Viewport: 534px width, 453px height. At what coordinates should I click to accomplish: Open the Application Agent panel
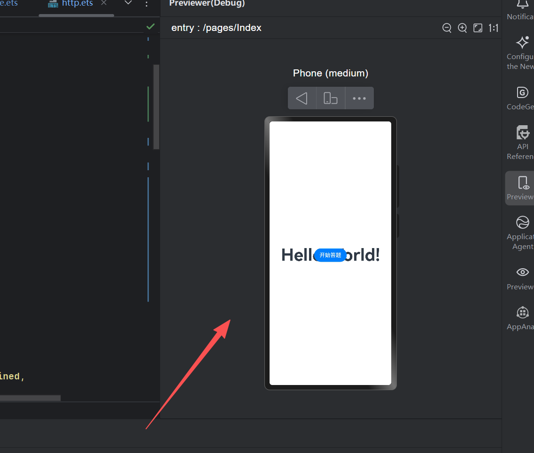point(522,232)
